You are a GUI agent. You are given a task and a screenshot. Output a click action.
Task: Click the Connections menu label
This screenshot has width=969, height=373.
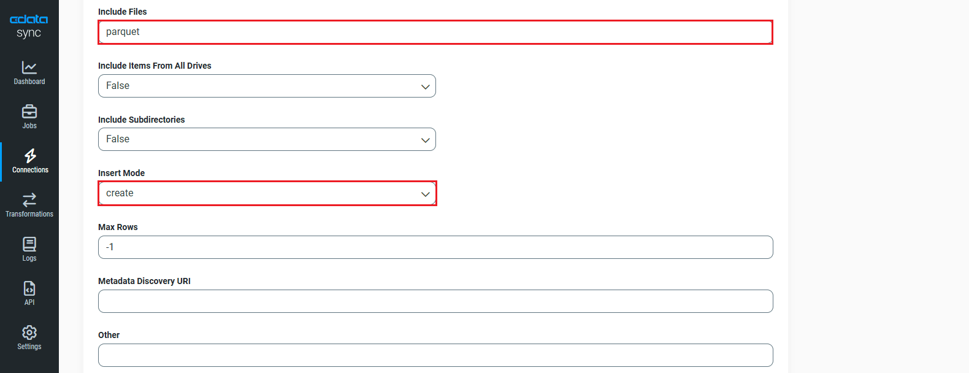[x=30, y=170]
